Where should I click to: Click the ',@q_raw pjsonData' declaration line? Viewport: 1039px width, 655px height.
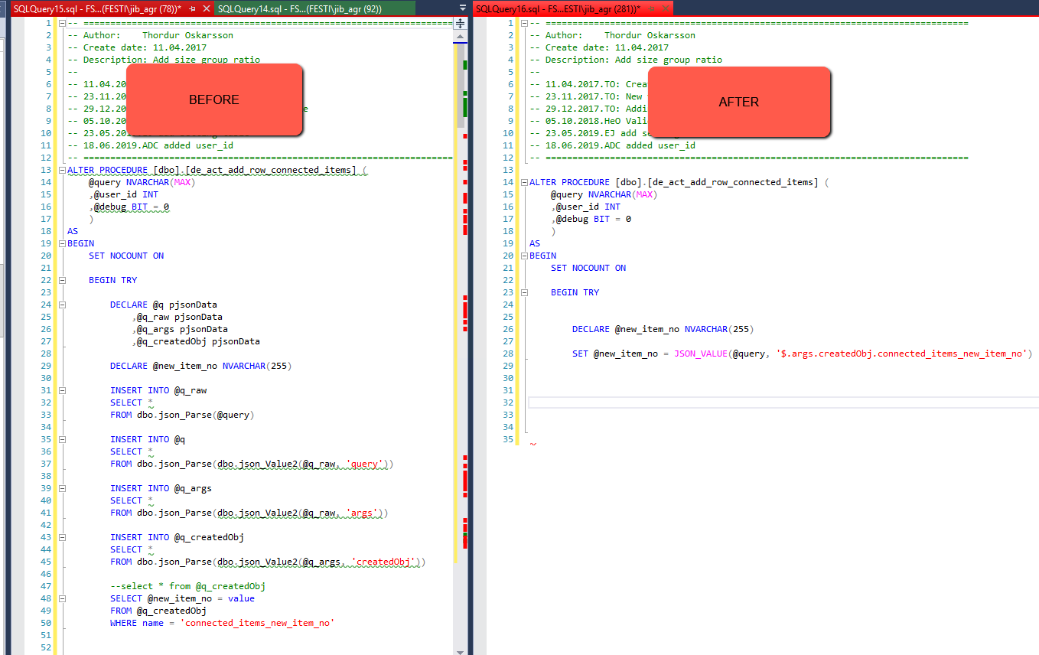coord(177,317)
